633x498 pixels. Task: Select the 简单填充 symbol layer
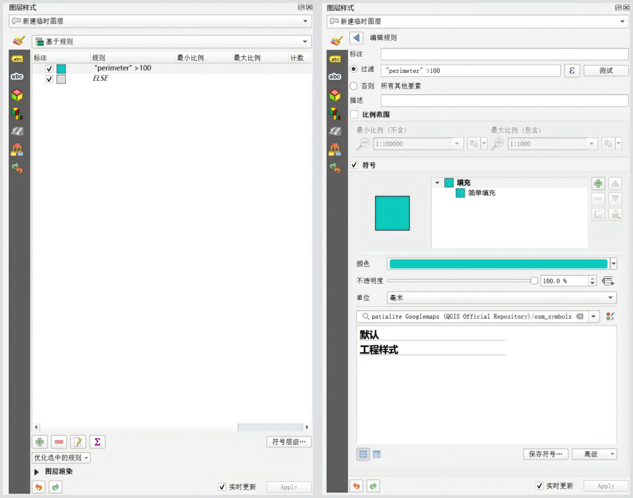click(481, 193)
